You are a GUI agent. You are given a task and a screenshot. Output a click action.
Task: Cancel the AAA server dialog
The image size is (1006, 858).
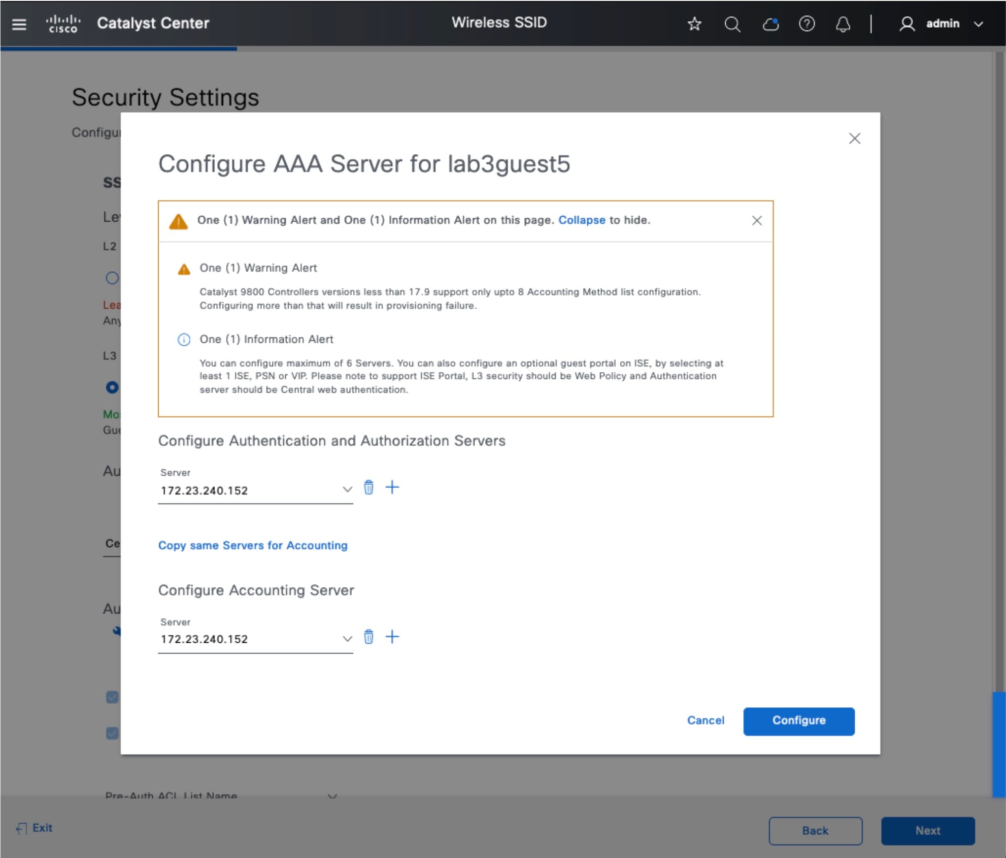[705, 720]
